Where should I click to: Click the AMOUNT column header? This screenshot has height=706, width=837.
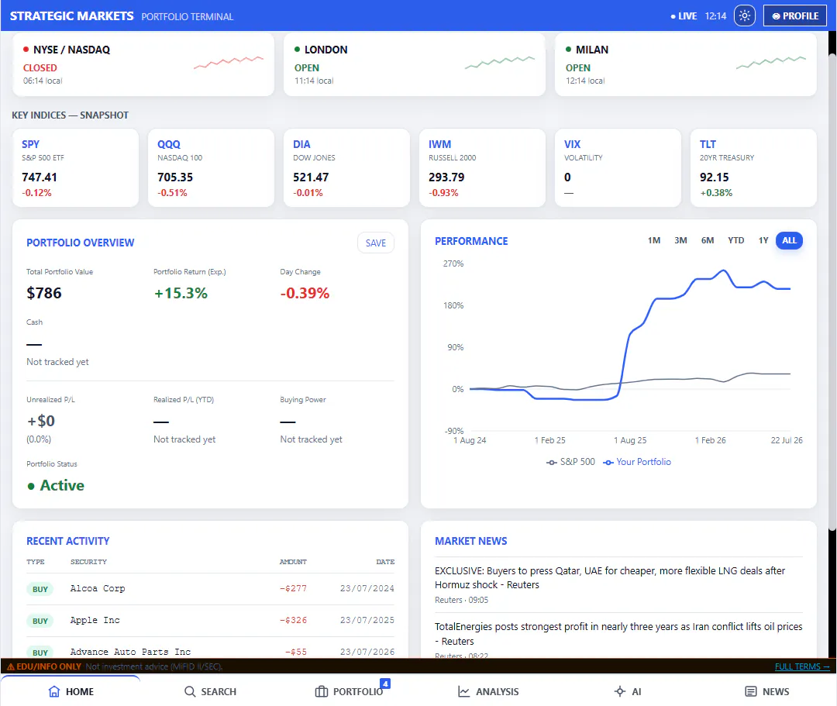point(293,562)
